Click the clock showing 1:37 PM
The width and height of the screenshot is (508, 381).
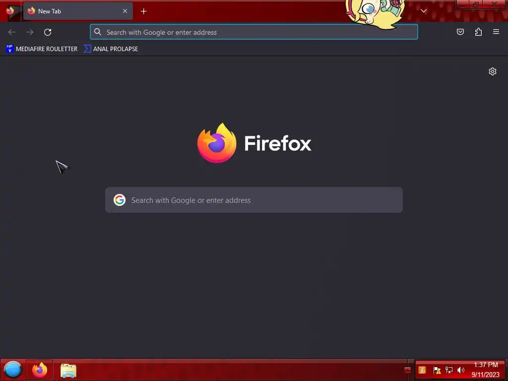(x=486, y=370)
